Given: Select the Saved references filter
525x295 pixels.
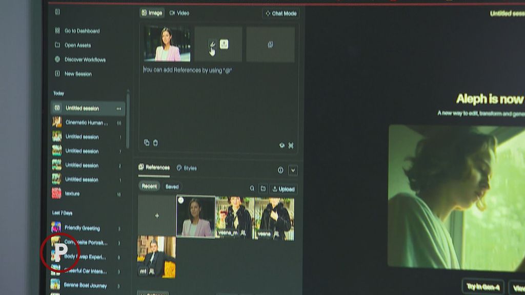Looking at the screenshot, I should 172,186.
